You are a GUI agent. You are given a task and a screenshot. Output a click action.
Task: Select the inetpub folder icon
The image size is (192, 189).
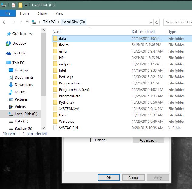click(x=55, y=64)
